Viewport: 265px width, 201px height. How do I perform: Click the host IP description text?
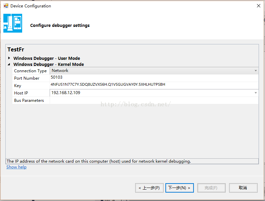click(99, 161)
